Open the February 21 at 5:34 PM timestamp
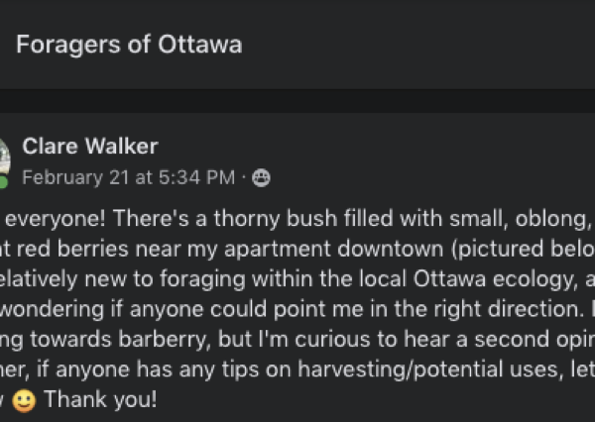The image size is (595, 422). (x=128, y=177)
